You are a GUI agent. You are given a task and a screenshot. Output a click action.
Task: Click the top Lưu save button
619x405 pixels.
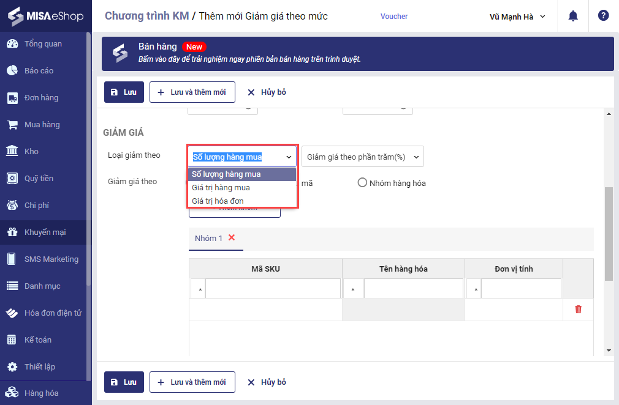(x=124, y=92)
